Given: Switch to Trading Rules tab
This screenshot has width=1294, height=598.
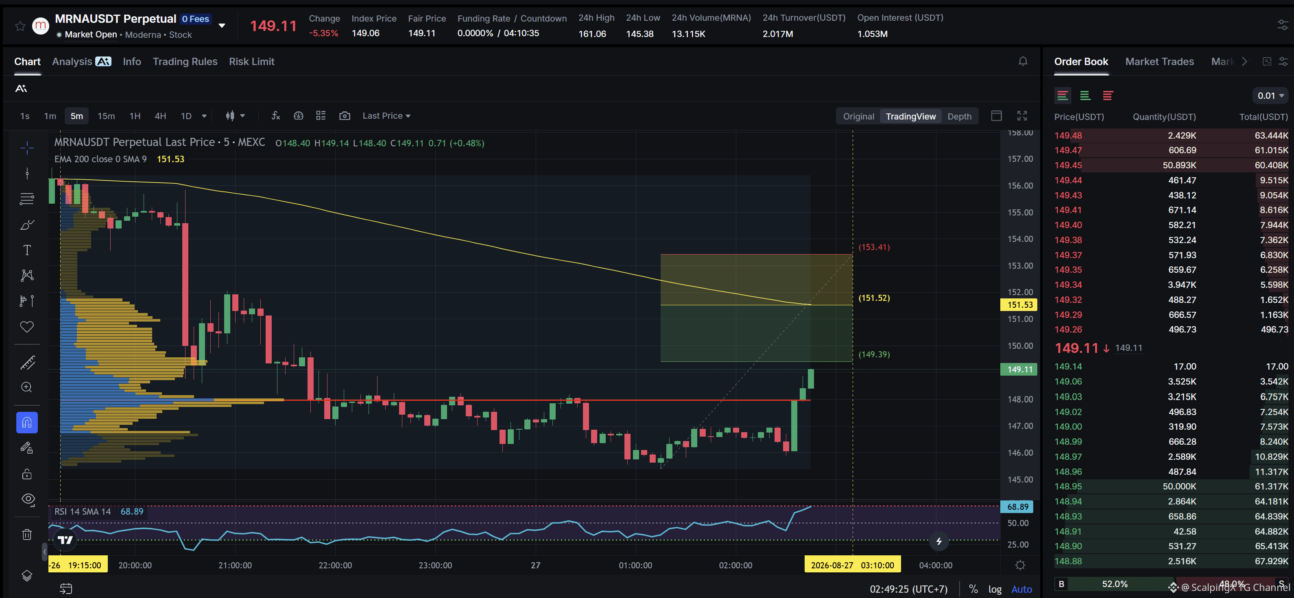Looking at the screenshot, I should 185,61.
